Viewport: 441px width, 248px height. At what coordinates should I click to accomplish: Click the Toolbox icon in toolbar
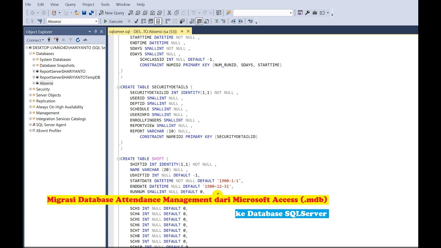point(315,13)
